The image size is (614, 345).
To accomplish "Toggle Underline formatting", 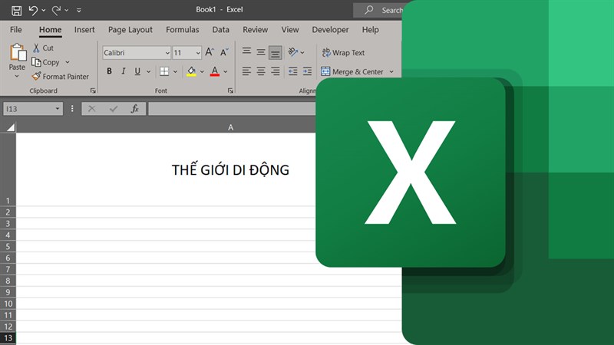I will tap(137, 71).
